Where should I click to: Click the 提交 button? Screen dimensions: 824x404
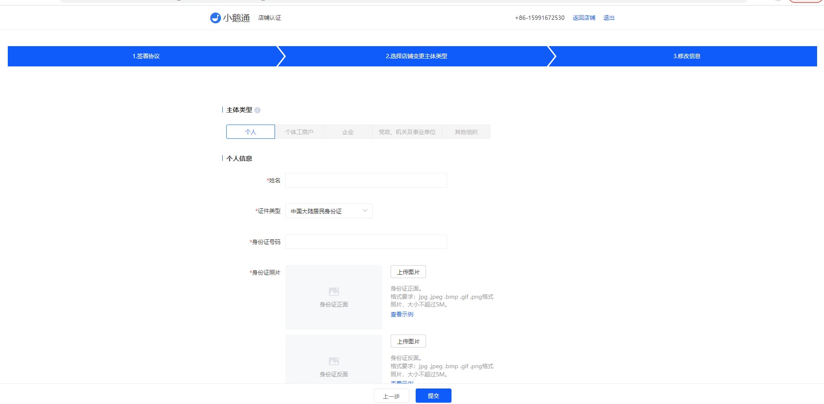pyautogui.click(x=433, y=396)
